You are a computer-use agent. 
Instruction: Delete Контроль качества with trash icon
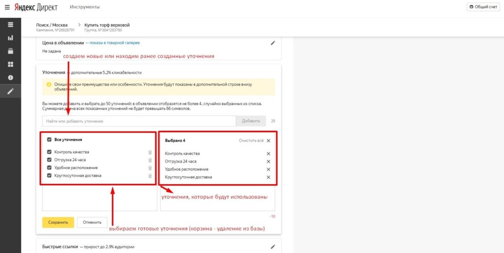tap(150, 152)
